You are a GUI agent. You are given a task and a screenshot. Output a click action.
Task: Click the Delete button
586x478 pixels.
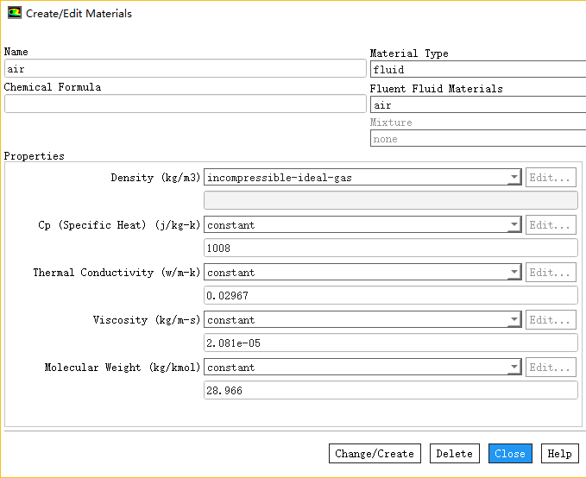(454, 454)
